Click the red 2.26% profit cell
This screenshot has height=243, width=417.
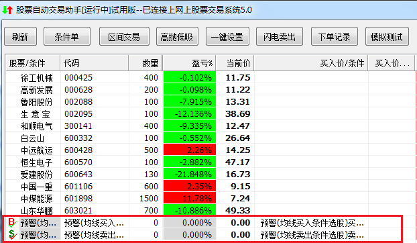tap(190, 150)
